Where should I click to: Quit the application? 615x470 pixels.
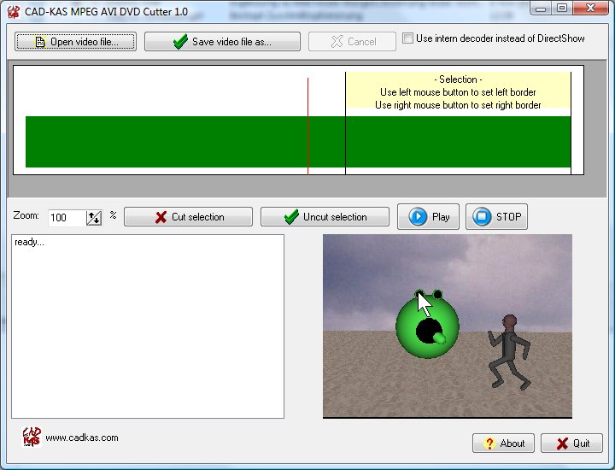[x=572, y=444]
